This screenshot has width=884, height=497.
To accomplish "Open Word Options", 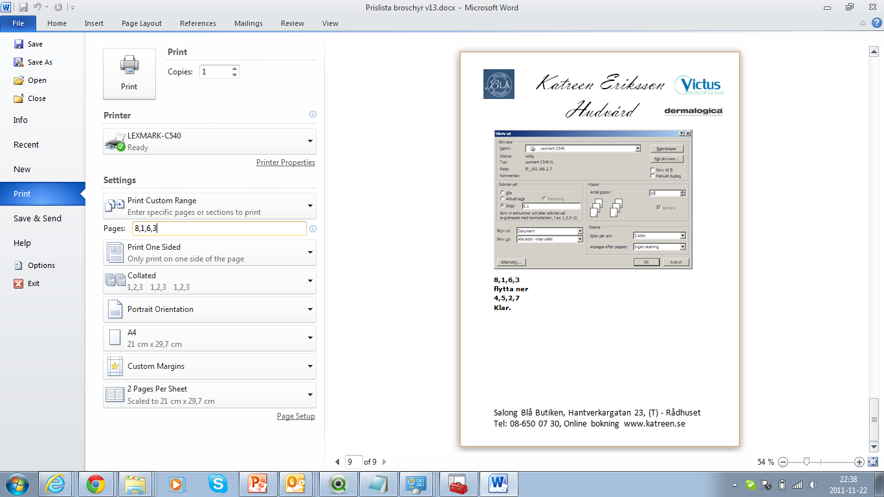I will (x=34, y=265).
